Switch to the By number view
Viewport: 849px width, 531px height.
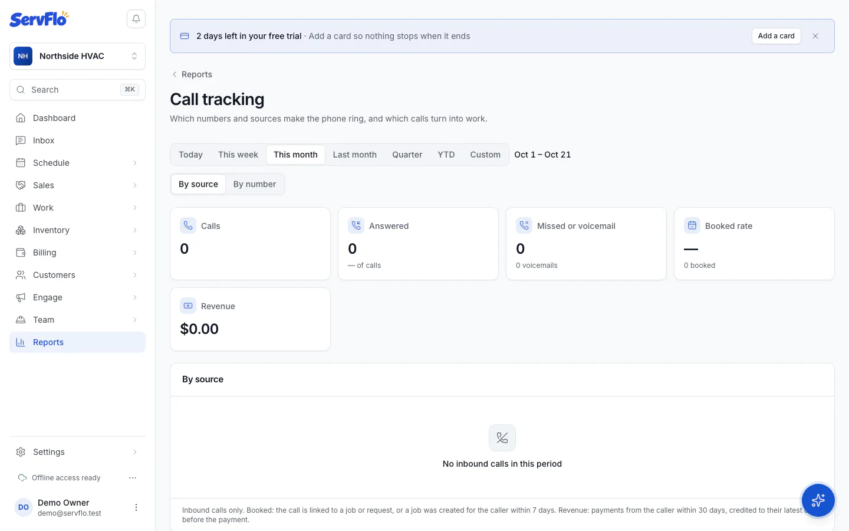point(255,184)
